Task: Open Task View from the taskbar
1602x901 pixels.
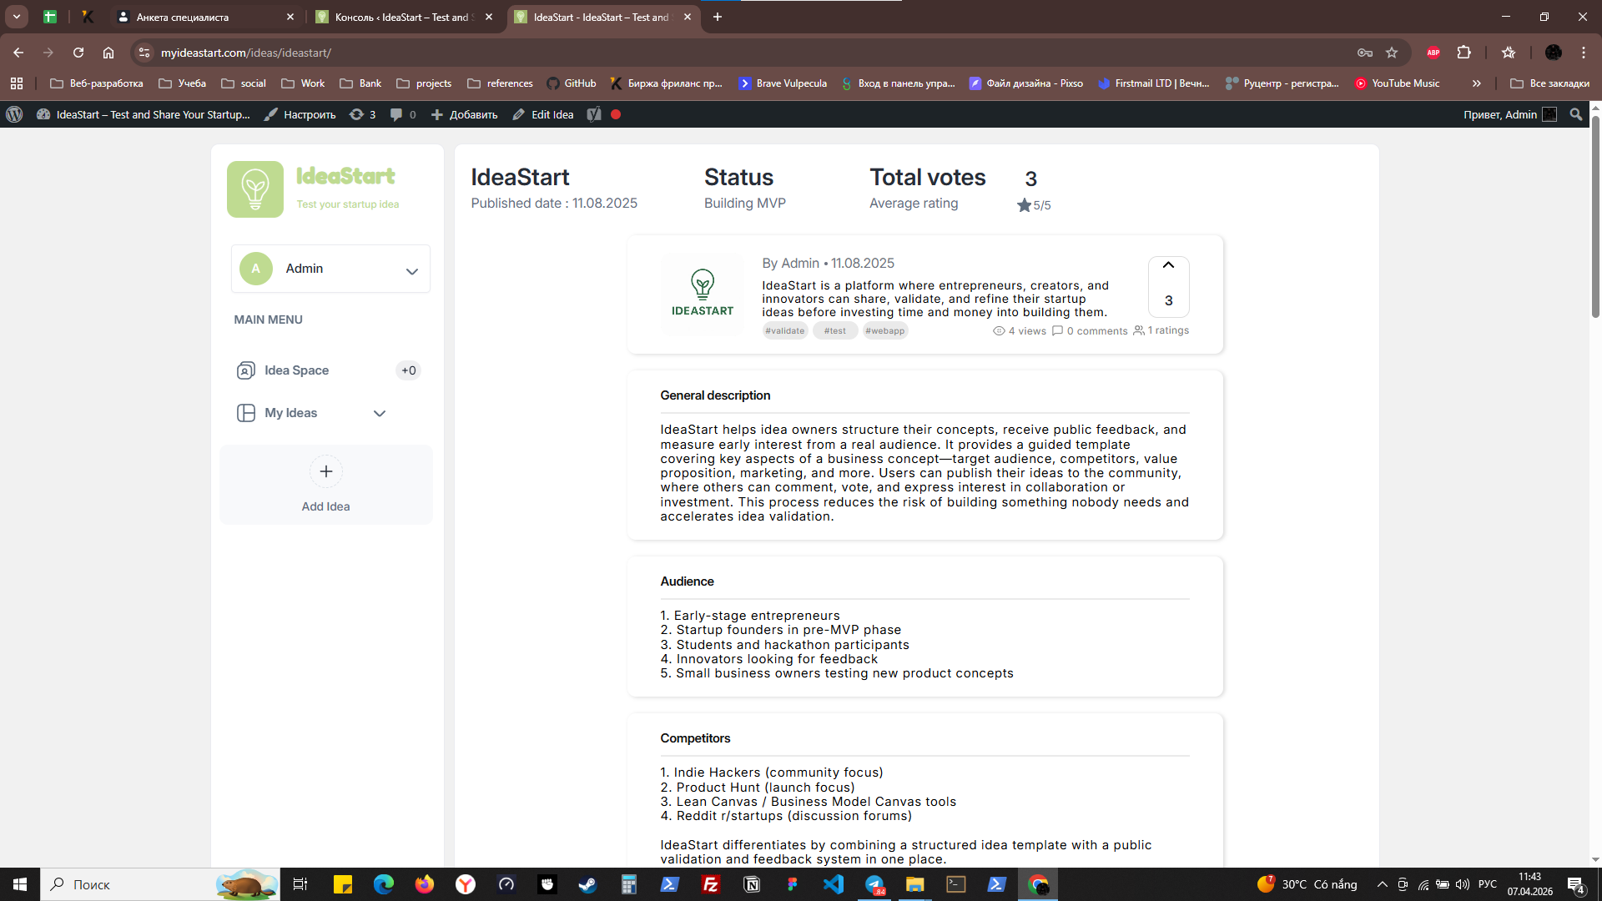Action: tap(300, 884)
